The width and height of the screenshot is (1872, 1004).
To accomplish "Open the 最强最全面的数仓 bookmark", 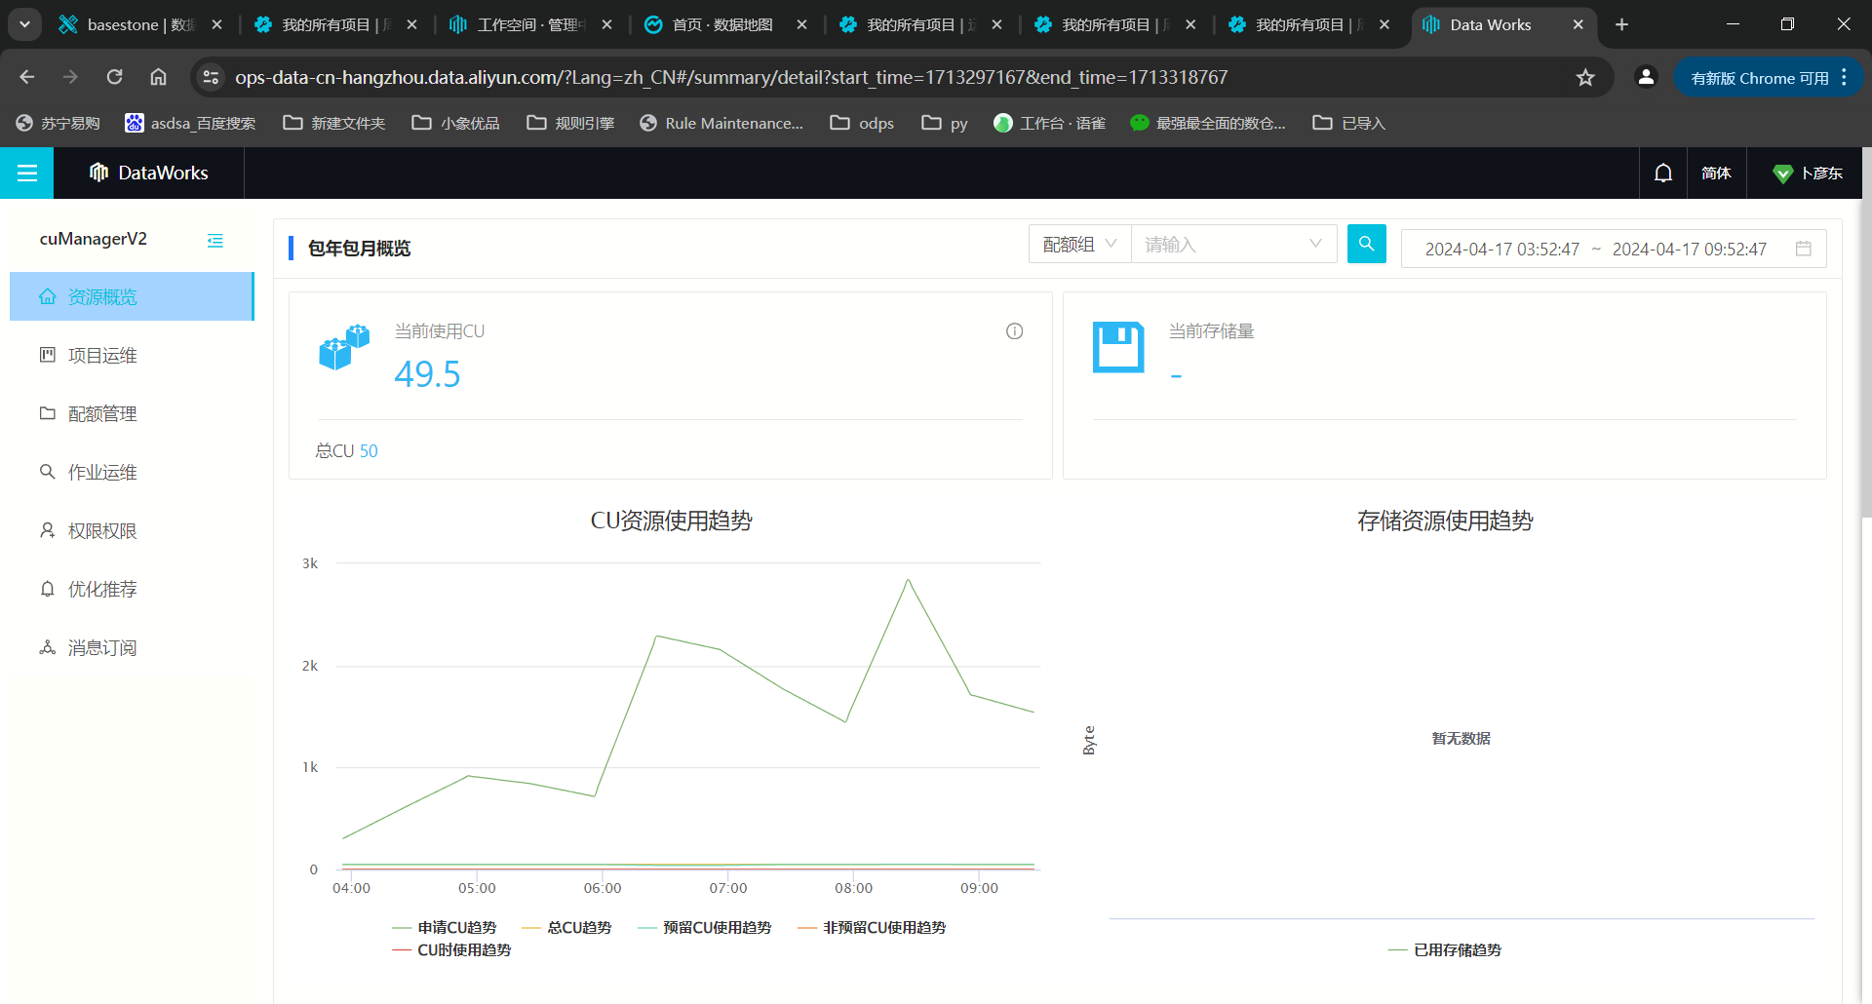I will (x=1207, y=123).
